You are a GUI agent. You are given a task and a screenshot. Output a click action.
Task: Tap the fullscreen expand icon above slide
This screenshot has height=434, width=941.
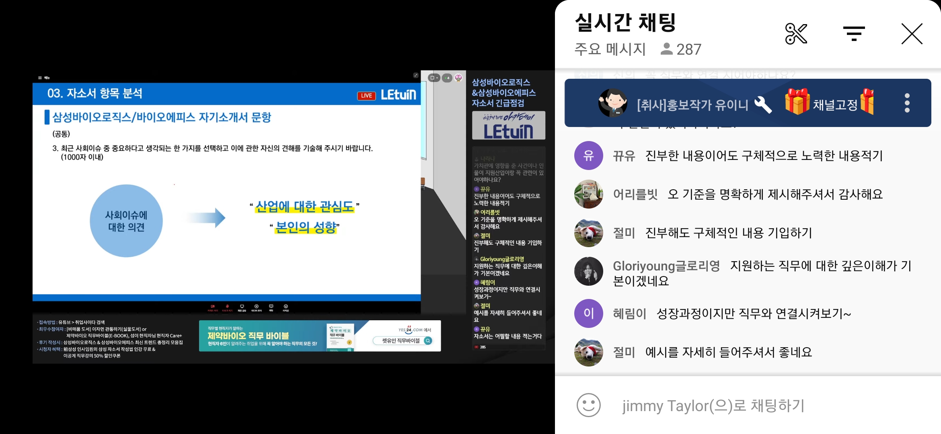point(415,76)
